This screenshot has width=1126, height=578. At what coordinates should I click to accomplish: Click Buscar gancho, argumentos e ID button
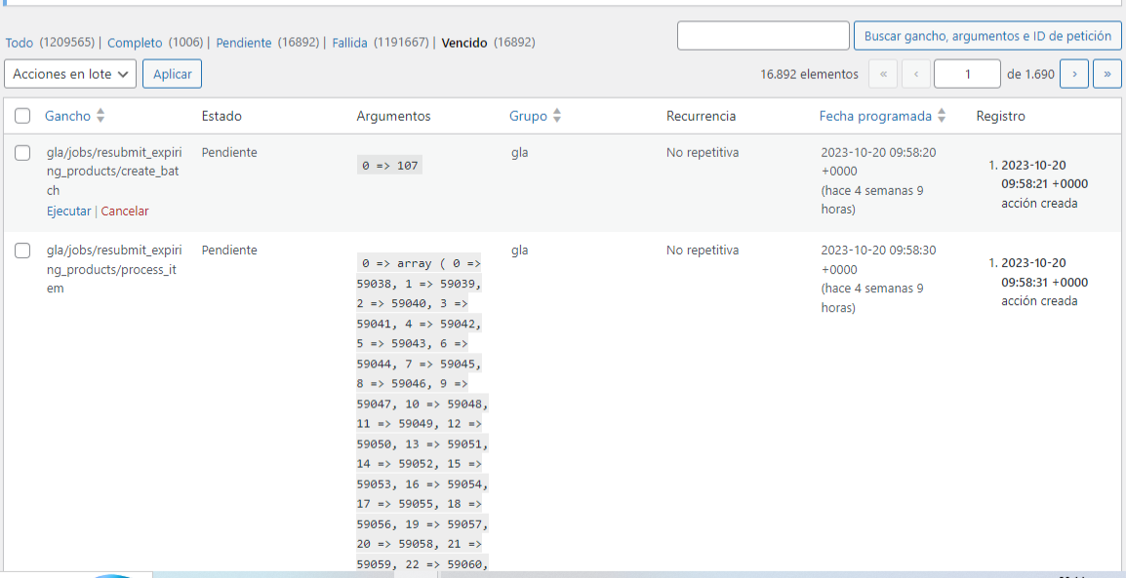coord(987,36)
